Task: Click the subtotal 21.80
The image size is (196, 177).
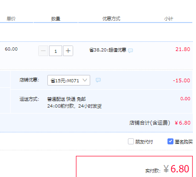Action: click(183, 49)
